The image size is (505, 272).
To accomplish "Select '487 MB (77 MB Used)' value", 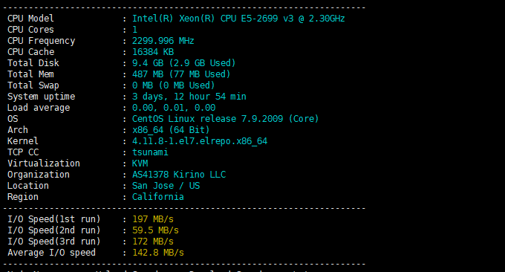I will (181, 74).
